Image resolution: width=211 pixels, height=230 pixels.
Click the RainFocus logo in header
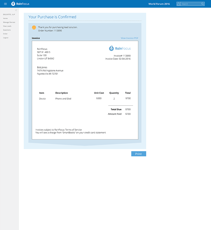(20, 3)
